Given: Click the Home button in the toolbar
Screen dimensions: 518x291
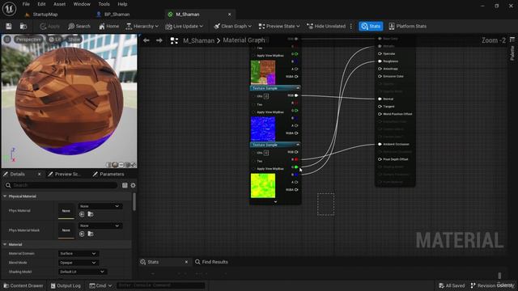Looking at the screenshot, I should pos(108,26).
